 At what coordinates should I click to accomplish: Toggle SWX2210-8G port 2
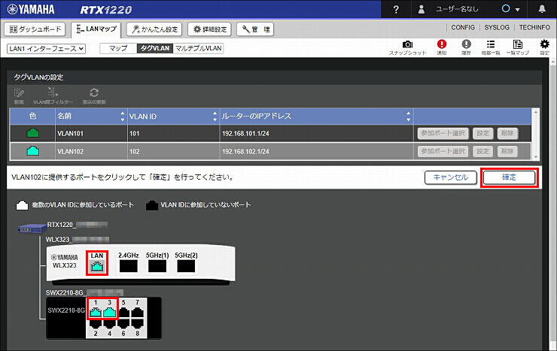point(96,323)
